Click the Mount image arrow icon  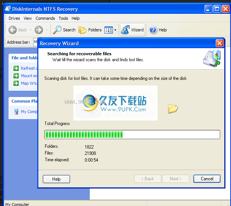pos(16,76)
